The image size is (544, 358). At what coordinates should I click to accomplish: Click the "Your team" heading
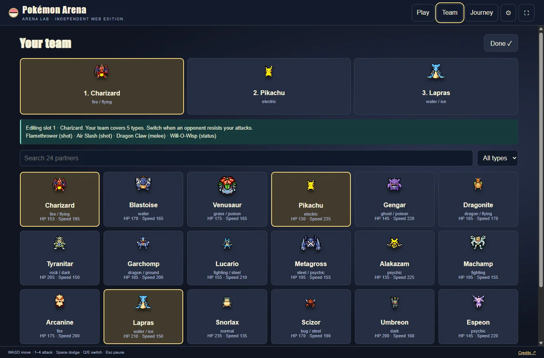[x=45, y=43]
